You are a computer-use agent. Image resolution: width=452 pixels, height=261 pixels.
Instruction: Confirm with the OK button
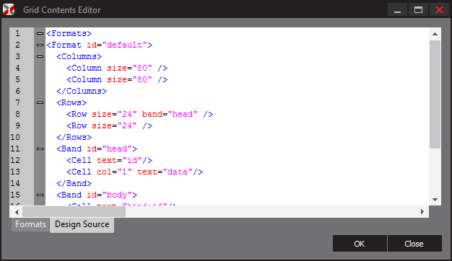click(x=360, y=244)
